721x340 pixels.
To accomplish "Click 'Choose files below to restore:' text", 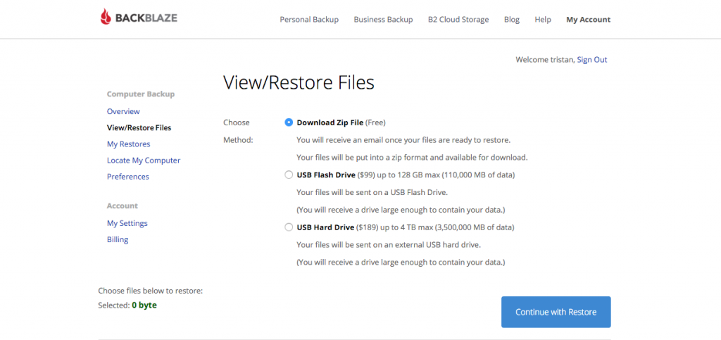I will 151,291.
